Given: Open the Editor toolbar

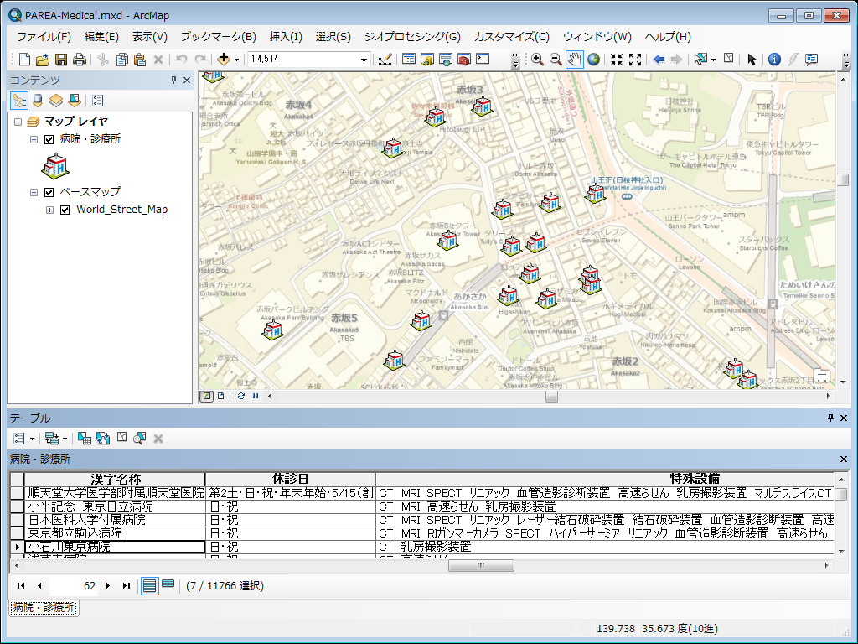Looking at the screenshot, I should 385,60.
